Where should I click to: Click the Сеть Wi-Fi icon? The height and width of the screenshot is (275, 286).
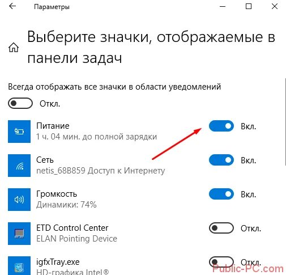click(x=19, y=166)
